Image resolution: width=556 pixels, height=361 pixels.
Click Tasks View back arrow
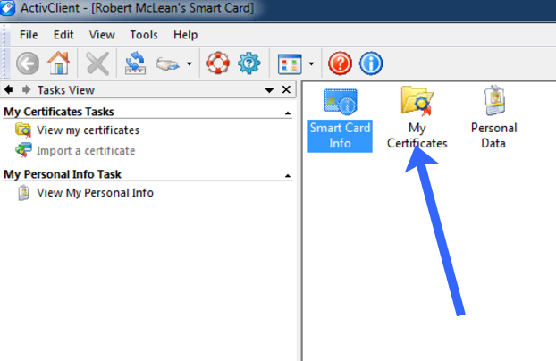coord(9,89)
